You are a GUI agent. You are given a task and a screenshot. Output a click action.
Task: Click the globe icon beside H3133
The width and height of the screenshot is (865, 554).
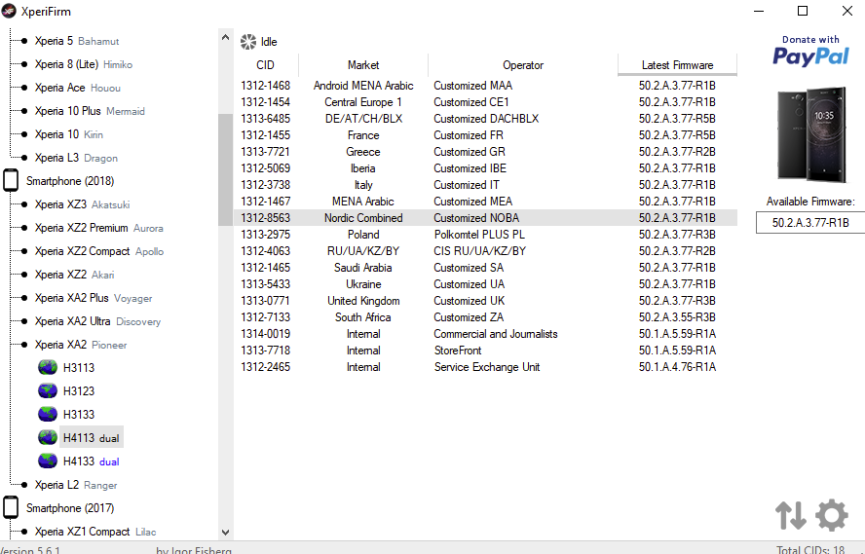pyautogui.click(x=48, y=414)
